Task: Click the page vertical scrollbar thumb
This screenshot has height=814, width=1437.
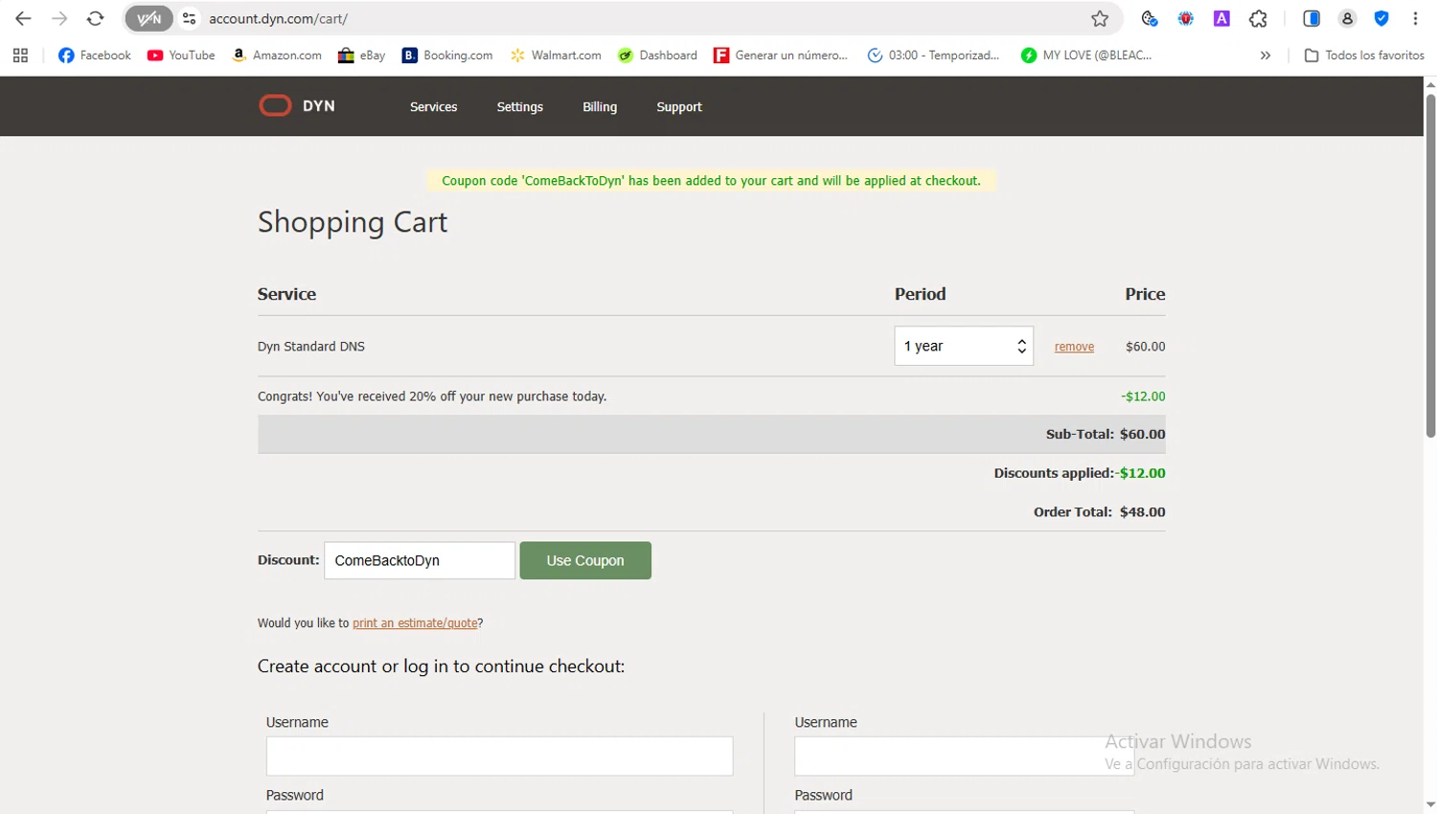Action: 1430,265
